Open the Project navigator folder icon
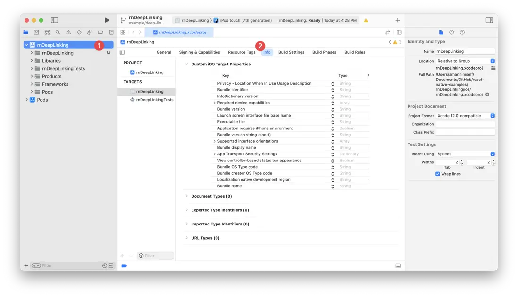The height and width of the screenshot is (297, 518). (26, 32)
